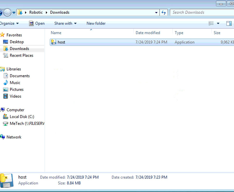The image size is (234, 192).
Task: Select Documents in Libraries tree
Action: click(x=19, y=76)
